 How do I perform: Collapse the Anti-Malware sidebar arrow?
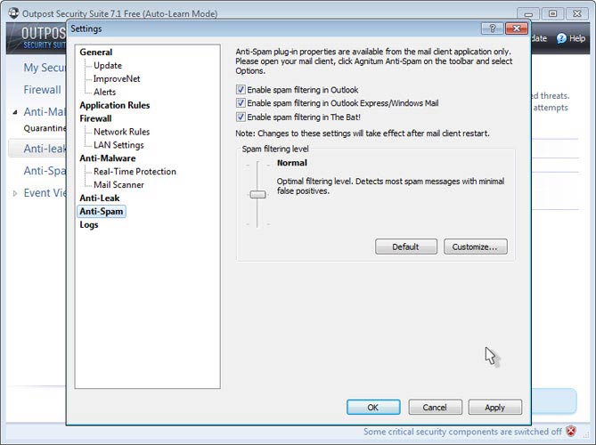(x=14, y=113)
